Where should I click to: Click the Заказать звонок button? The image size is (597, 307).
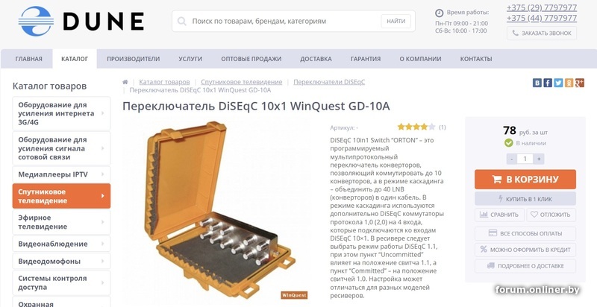(x=542, y=33)
